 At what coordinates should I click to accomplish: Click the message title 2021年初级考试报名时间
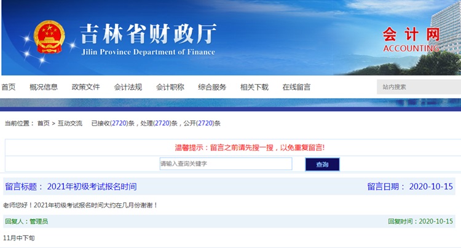click(92, 187)
